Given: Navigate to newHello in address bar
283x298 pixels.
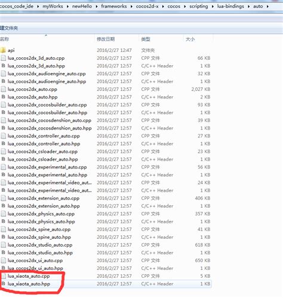Looking at the screenshot, I should [82, 7].
